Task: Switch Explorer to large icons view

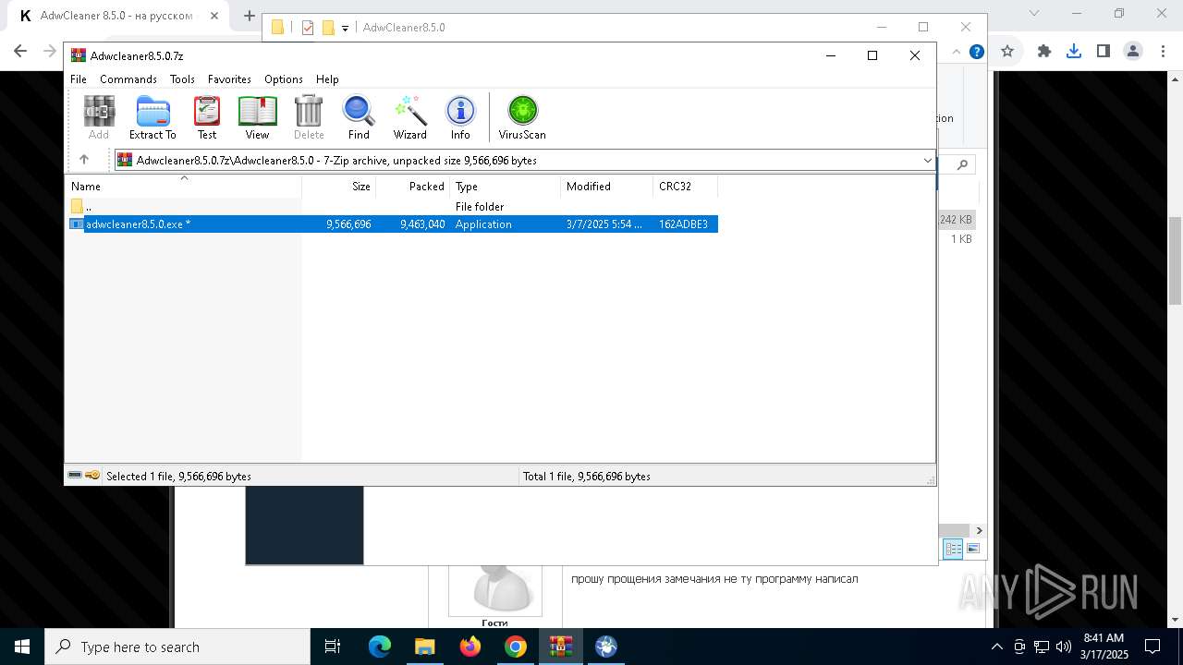Action: point(972,549)
